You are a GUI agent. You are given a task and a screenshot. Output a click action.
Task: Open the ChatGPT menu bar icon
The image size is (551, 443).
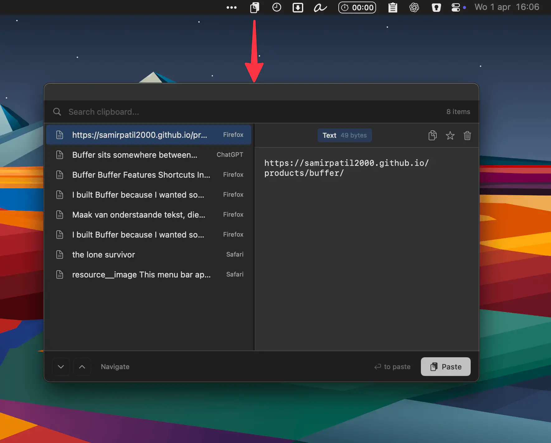pyautogui.click(x=414, y=7)
